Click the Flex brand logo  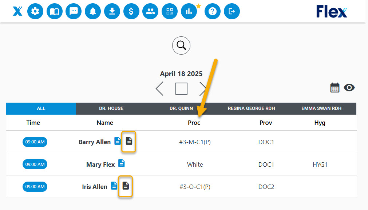click(332, 12)
